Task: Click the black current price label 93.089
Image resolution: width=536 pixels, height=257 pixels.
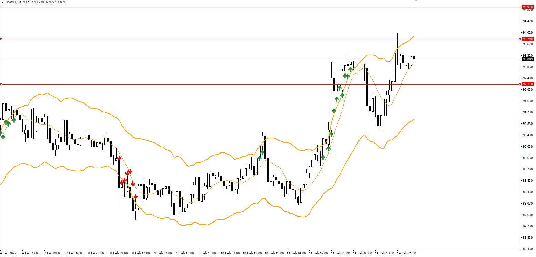Action: 527,59
